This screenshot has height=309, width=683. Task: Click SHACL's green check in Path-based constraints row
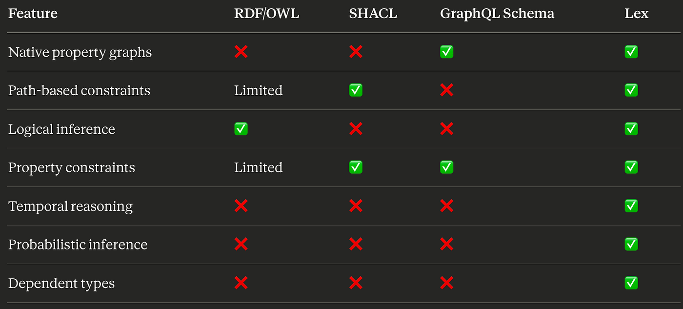[356, 90]
